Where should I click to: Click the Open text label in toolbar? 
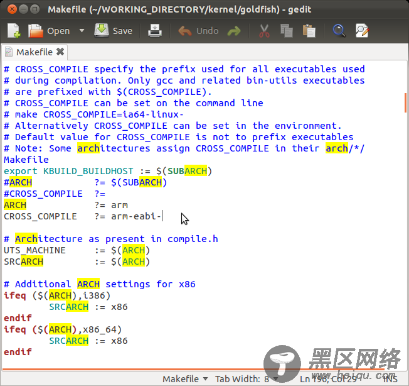(58, 31)
